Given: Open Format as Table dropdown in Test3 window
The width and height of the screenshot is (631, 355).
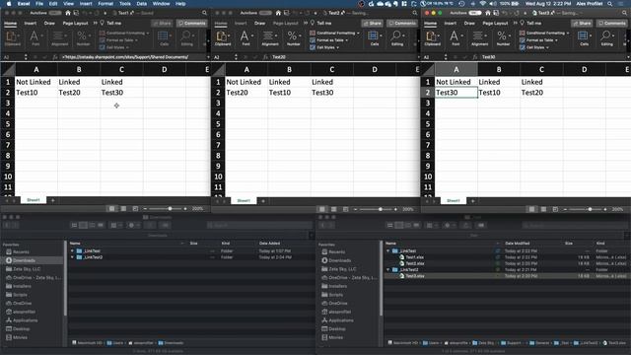Looking at the screenshot, I should click(538, 40).
